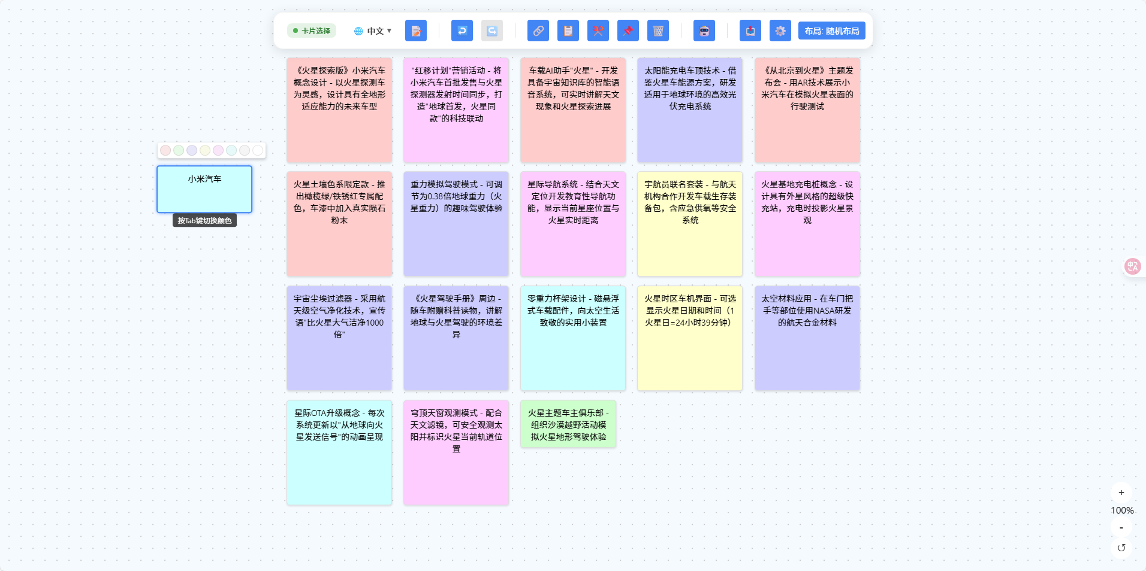The image size is (1146, 571).
Task: Select the 星际OTA升级概念 card
Action: (339, 452)
